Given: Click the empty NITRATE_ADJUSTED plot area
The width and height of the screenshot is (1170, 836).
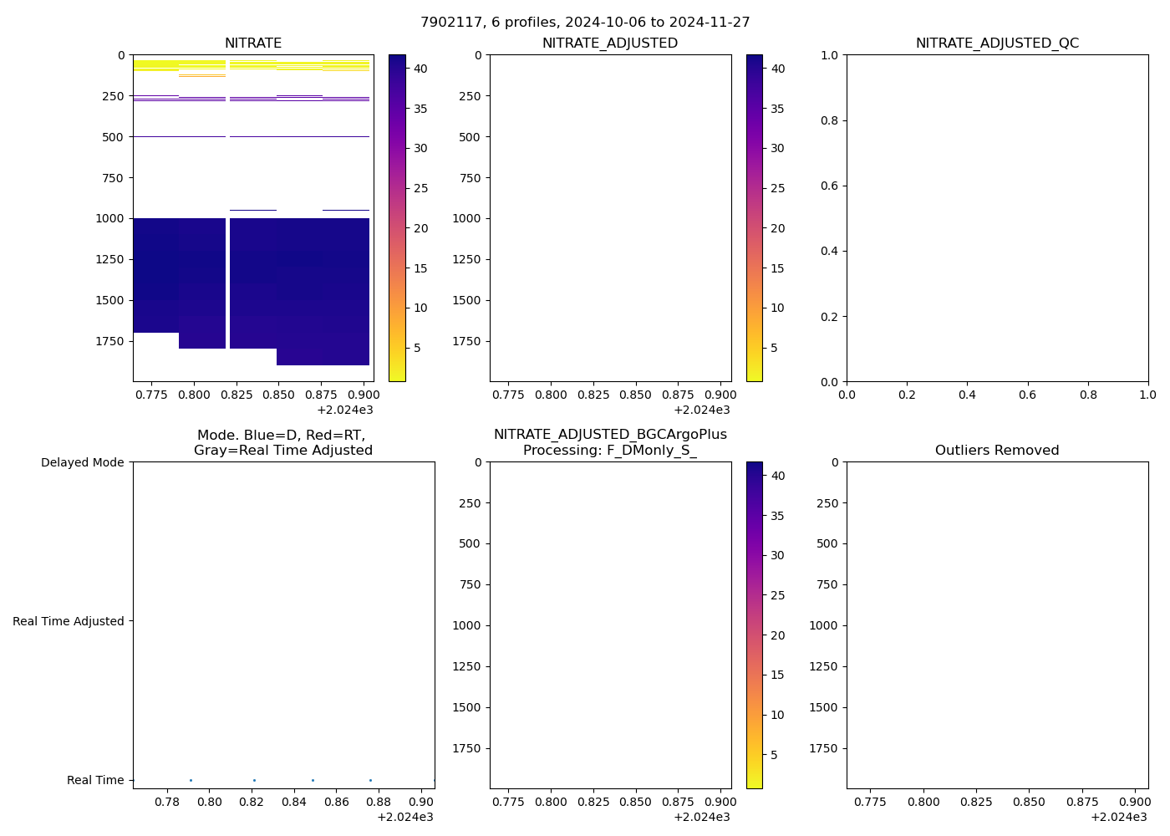Looking at the screenshot, I should [x=610, y=217].
